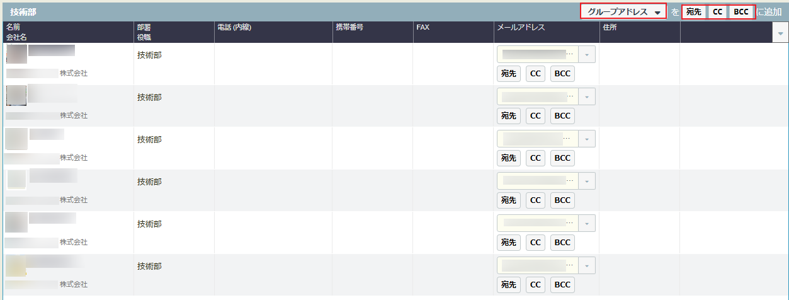
Task: Open the グループアドレス dropdown
Action: point(623,12)
